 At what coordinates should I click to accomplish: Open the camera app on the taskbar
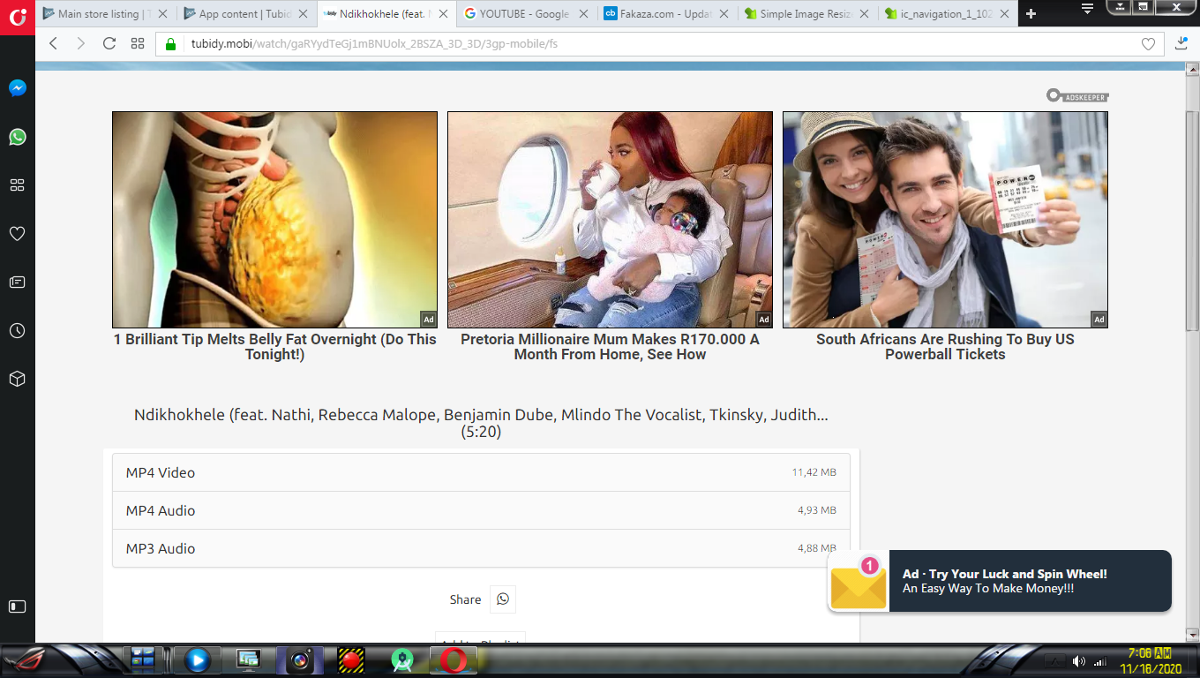(300, 660)
